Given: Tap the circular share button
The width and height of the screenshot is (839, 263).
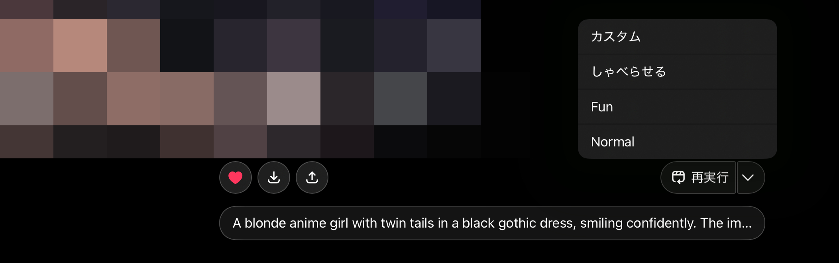Looking at the screenshot, I should [x=312, y=177].
